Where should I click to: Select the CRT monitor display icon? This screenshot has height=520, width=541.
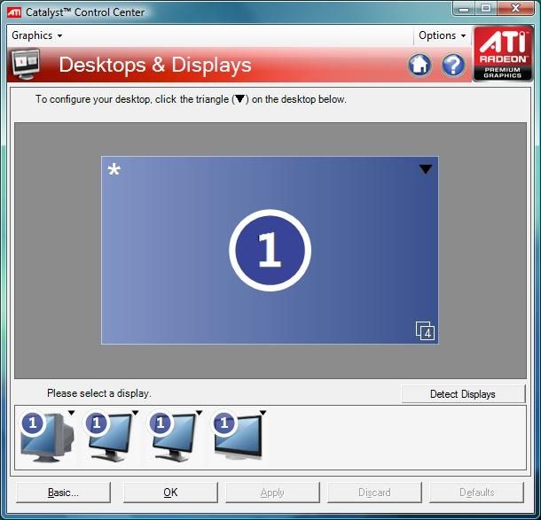coord(47,437)
